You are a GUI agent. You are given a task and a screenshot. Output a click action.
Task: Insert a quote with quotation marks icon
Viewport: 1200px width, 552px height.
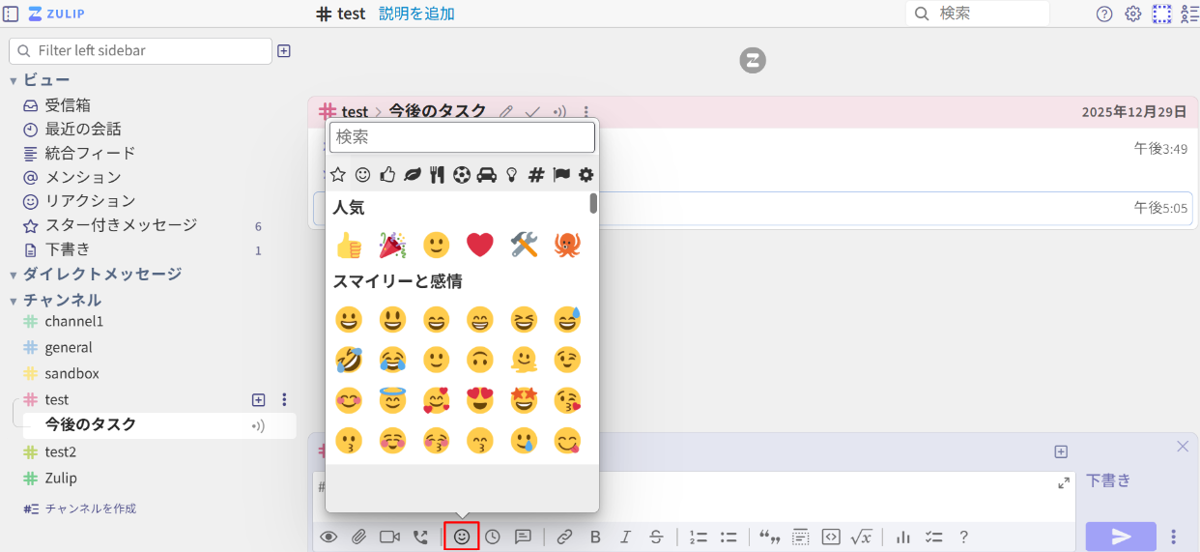[770, 537]
